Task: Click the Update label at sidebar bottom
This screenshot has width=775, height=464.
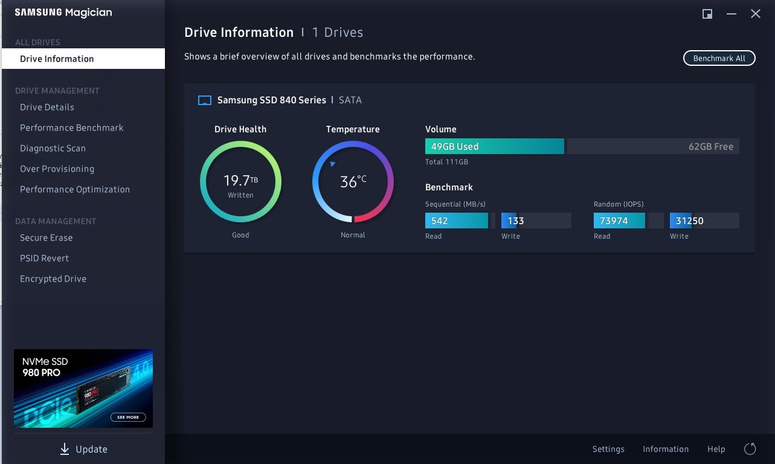Action: [x=91, y=449]
